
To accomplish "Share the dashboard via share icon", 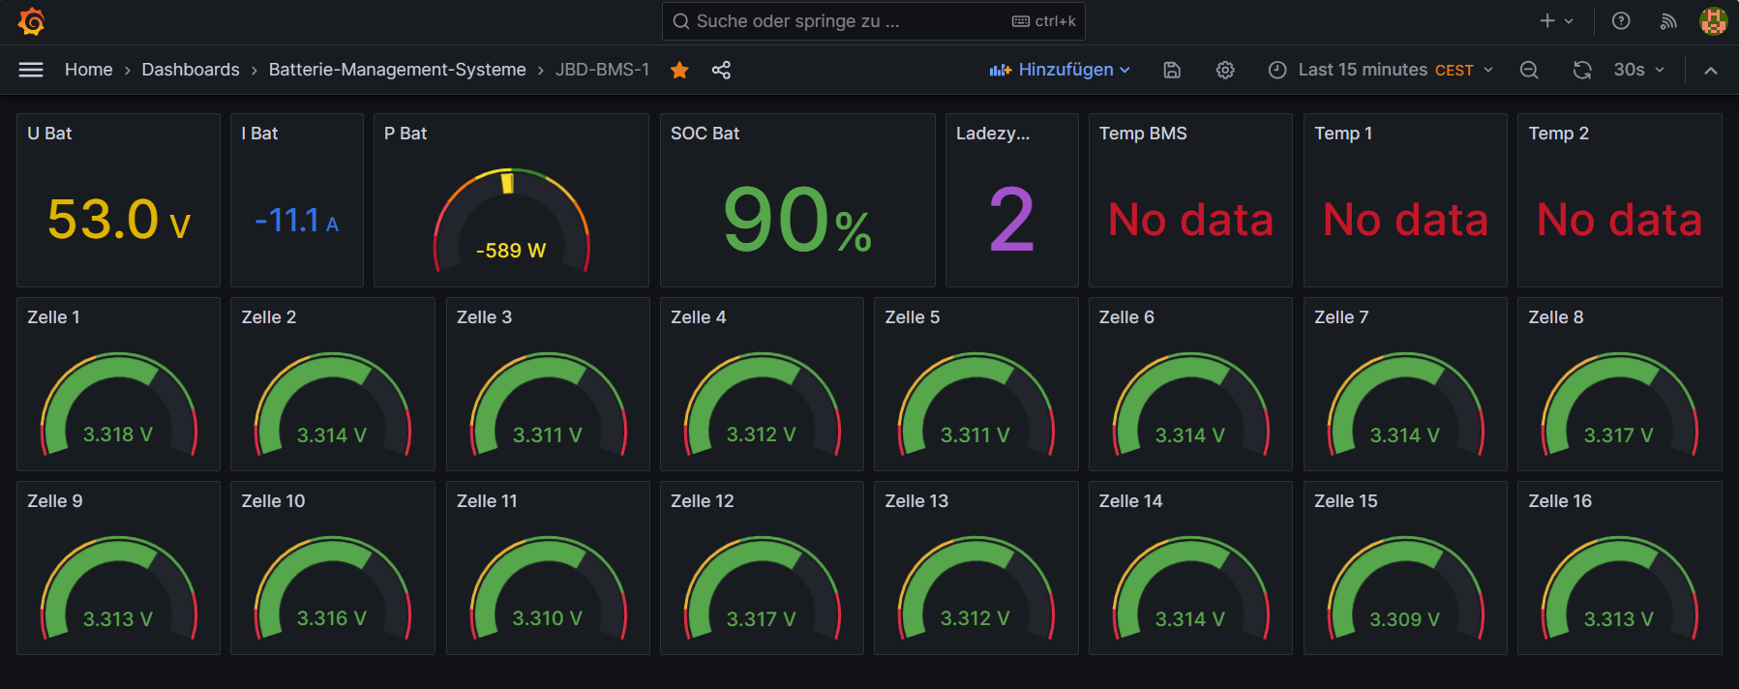I will 721,70.
